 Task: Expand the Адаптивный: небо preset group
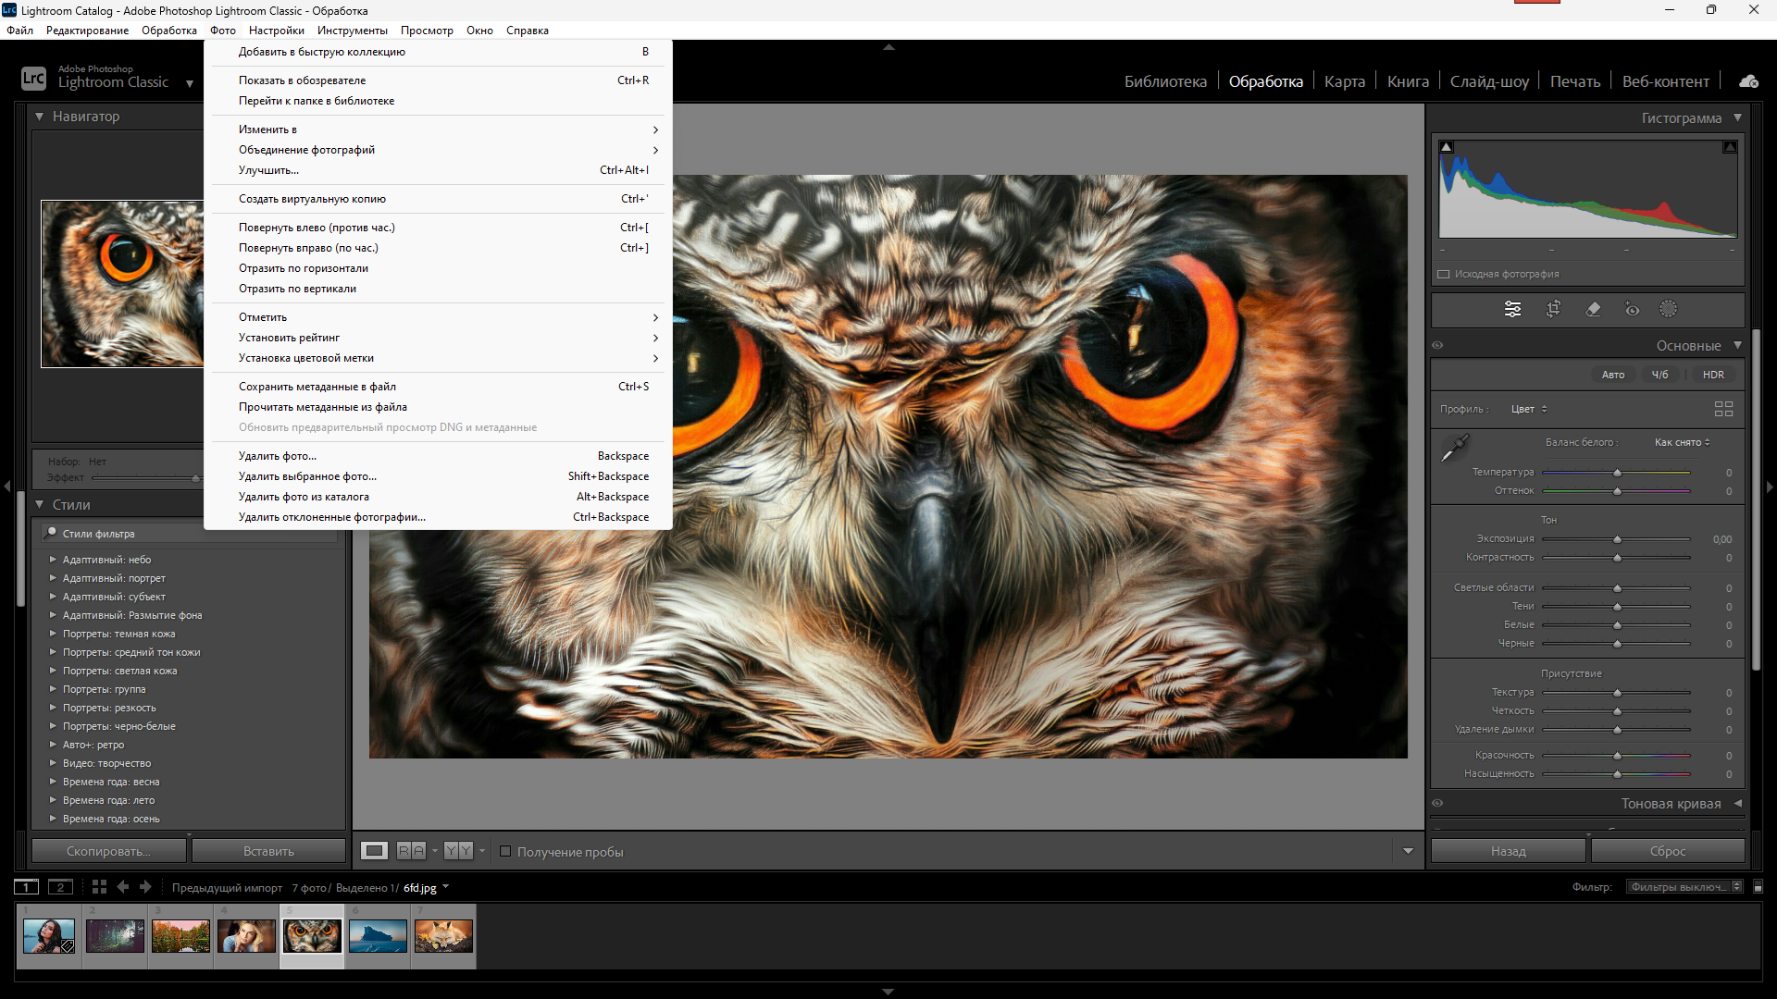(x=53, y=560)
